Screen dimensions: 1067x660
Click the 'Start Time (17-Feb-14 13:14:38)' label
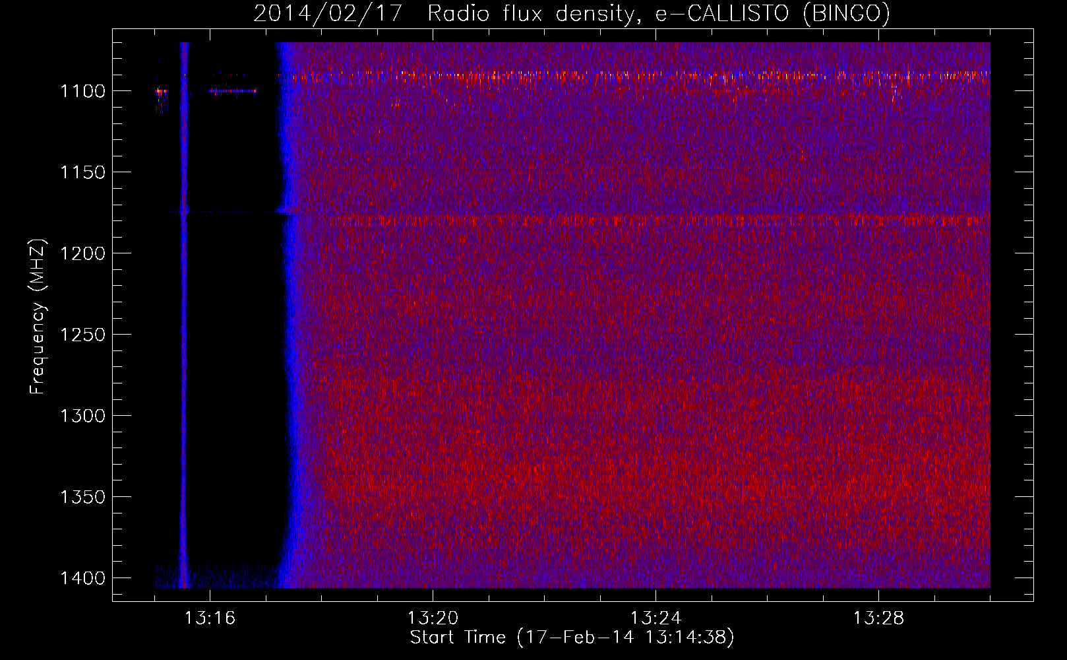(572, 638)
